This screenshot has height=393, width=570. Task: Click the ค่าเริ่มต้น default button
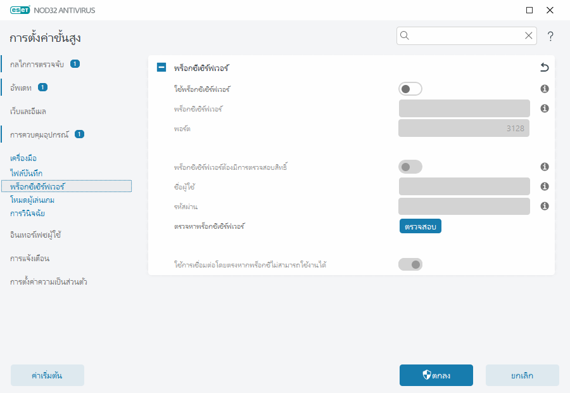tap(47, 375)
